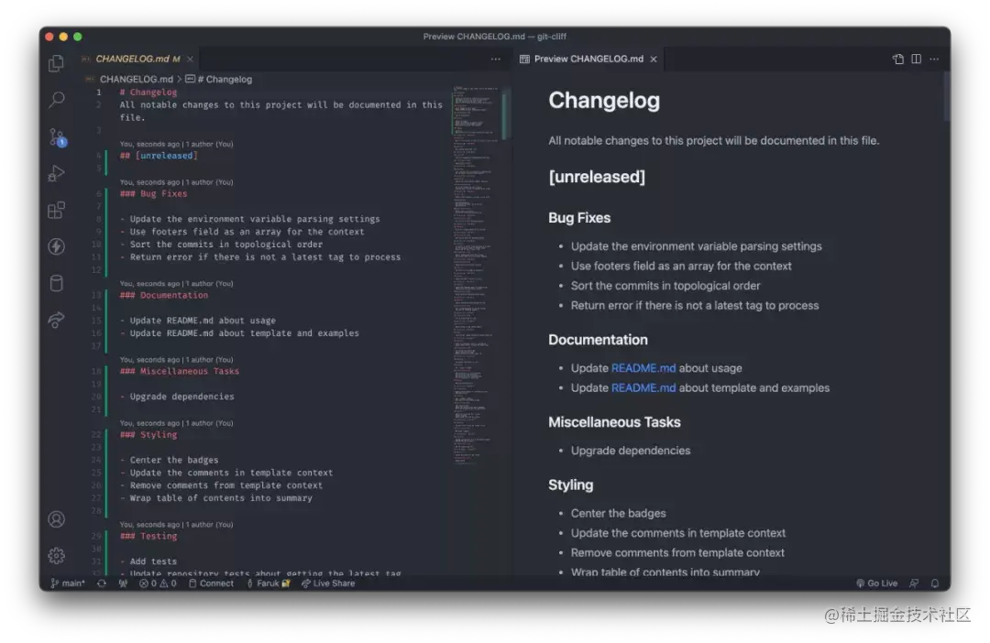Click README.md link about template and examples

click(x=643, y=387)
